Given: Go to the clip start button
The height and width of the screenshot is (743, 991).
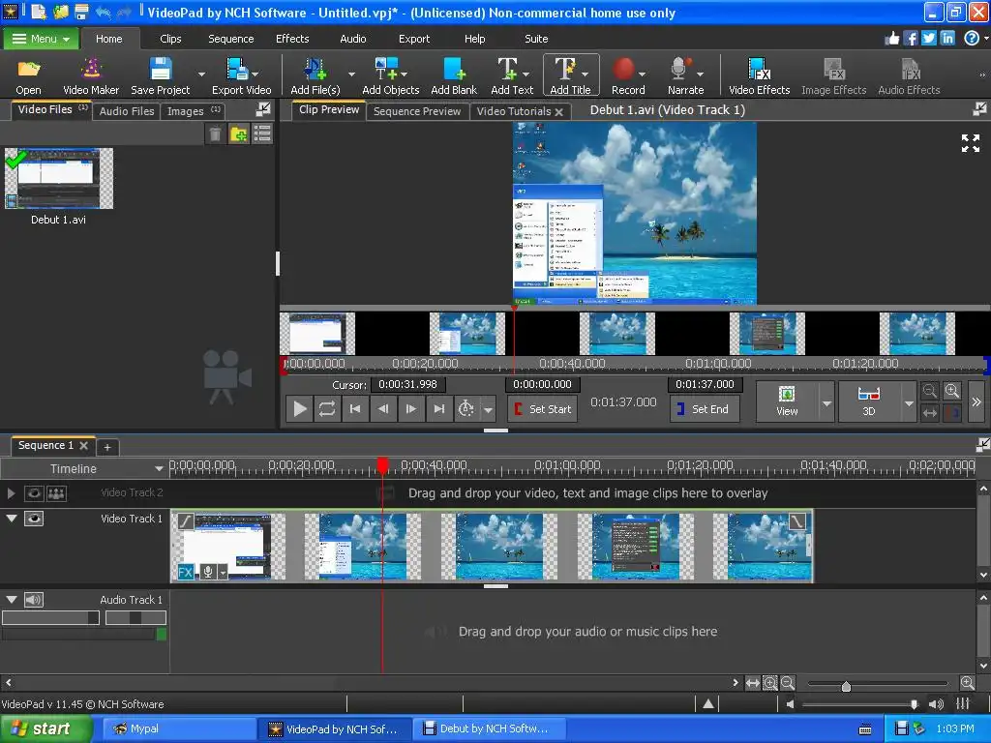Looking at the screenshot, I should pos(355,409).
